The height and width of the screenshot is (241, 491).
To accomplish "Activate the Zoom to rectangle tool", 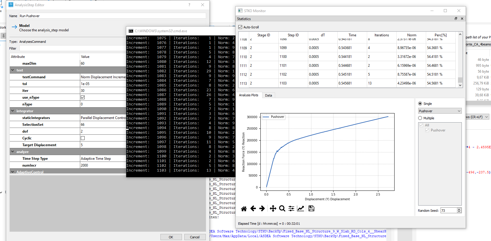I will point(282,209).
